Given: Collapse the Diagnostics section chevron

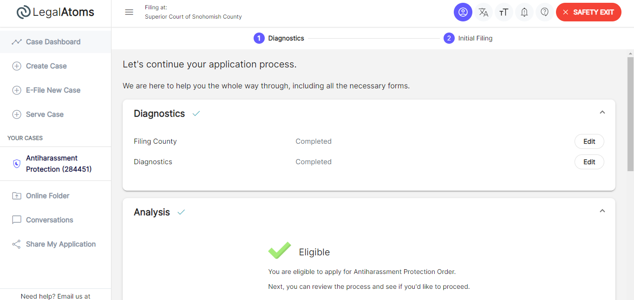Looking at the screenshot, I should [602, 112].
